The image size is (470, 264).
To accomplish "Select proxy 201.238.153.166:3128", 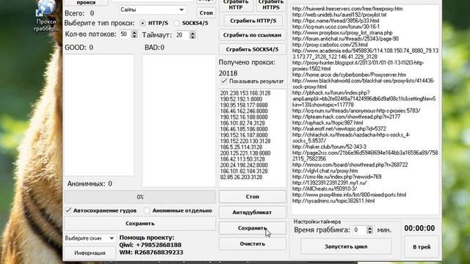I will (245, 93).
